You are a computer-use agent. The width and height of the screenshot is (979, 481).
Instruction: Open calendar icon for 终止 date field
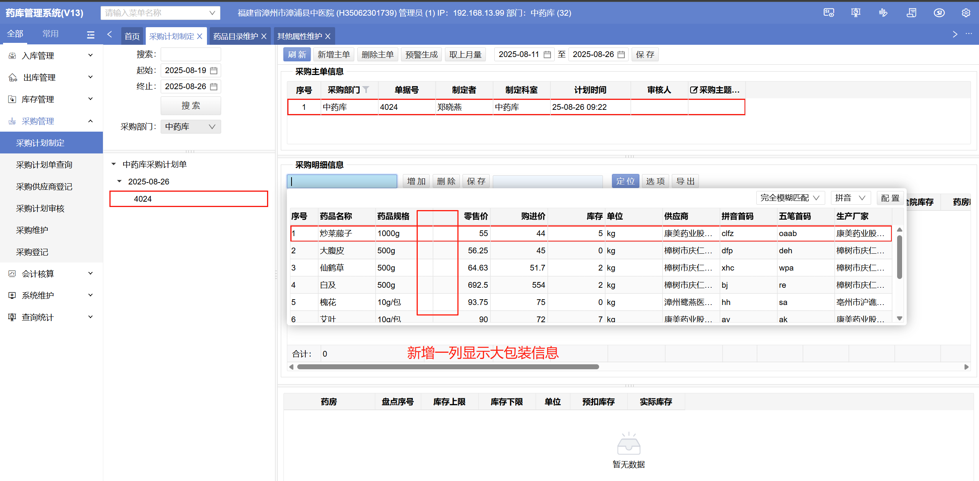(x=214, y=87)
